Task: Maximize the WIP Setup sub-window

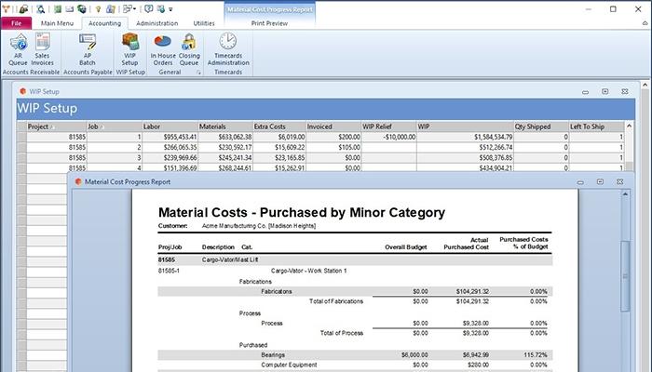Action: [605, 91]
